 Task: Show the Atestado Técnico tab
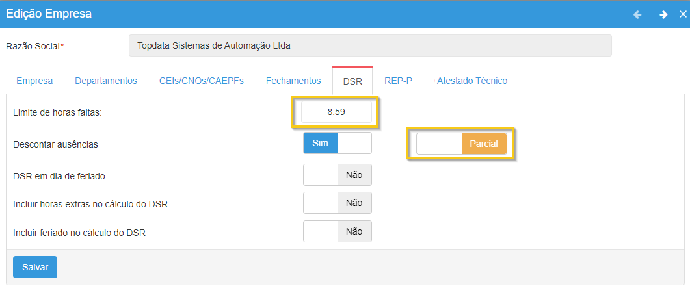click(472, 81)
